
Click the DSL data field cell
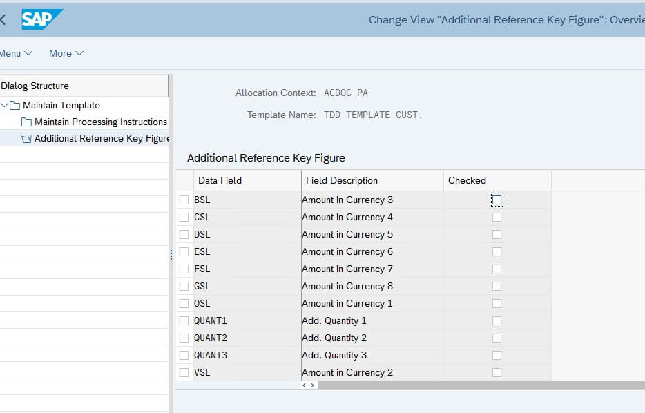(247, 235)
